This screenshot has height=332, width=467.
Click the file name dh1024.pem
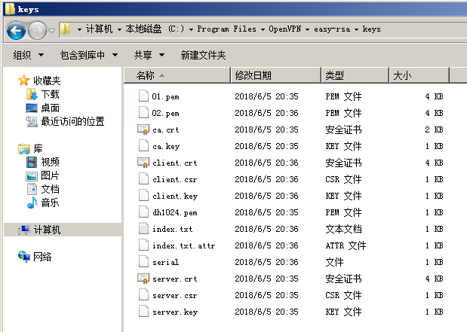pyautogui.click(x=174, y=212)
